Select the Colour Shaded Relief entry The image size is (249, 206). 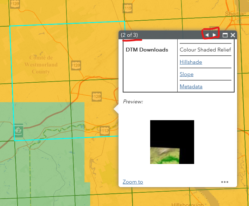pyautogui.click(x=205, y=49)
